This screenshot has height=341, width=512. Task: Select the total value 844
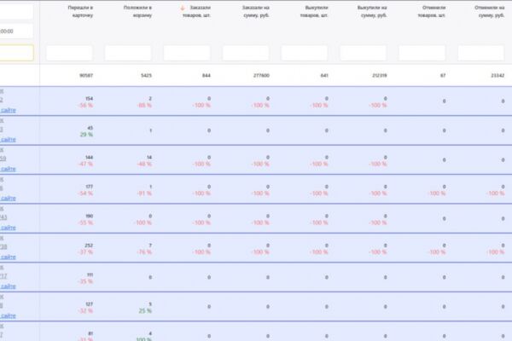[207, 75]
